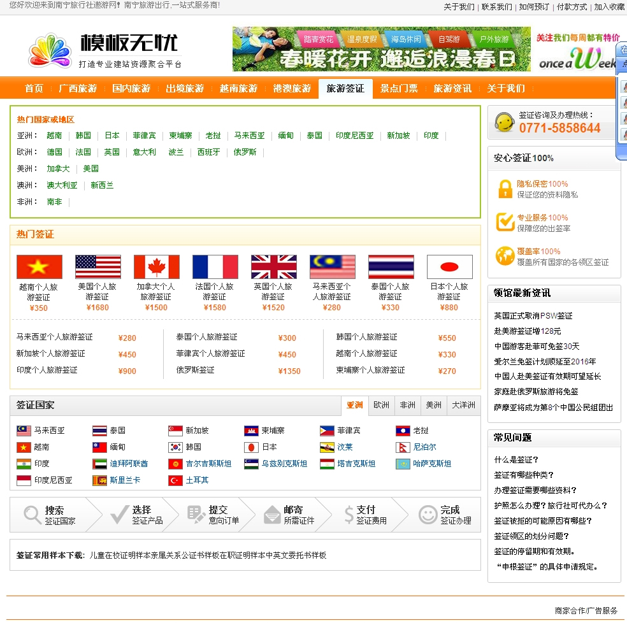The image size is (627, 623).
Task: Switch to the 欧洲 visa country tab
Action: tap(382, 405)
